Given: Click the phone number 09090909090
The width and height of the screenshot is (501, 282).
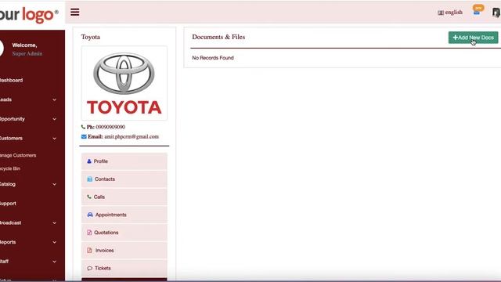Looking at the screenshot, I should point(110,127).
